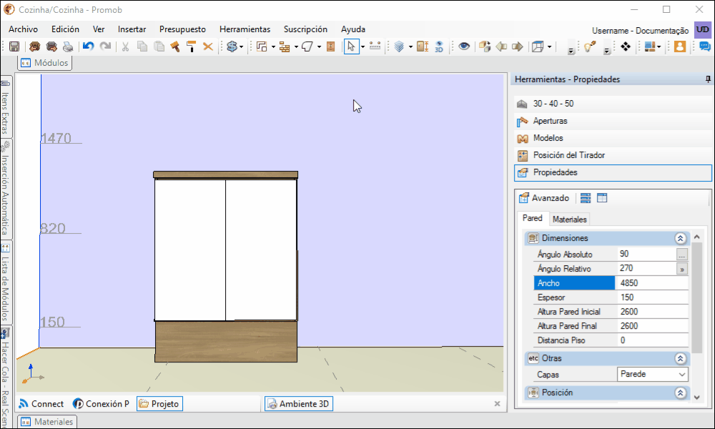Open the Insertar menu

[132, 29]
